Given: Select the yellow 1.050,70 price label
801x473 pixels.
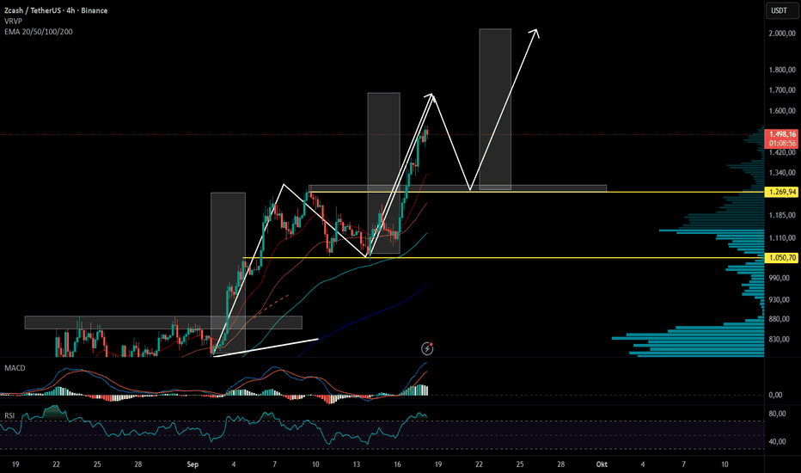Looking at the screenshot, I should click(x=781, y=258).
